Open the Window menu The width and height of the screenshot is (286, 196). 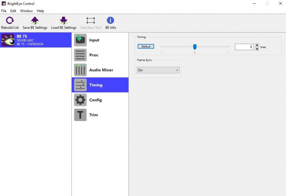click(26, 11)
